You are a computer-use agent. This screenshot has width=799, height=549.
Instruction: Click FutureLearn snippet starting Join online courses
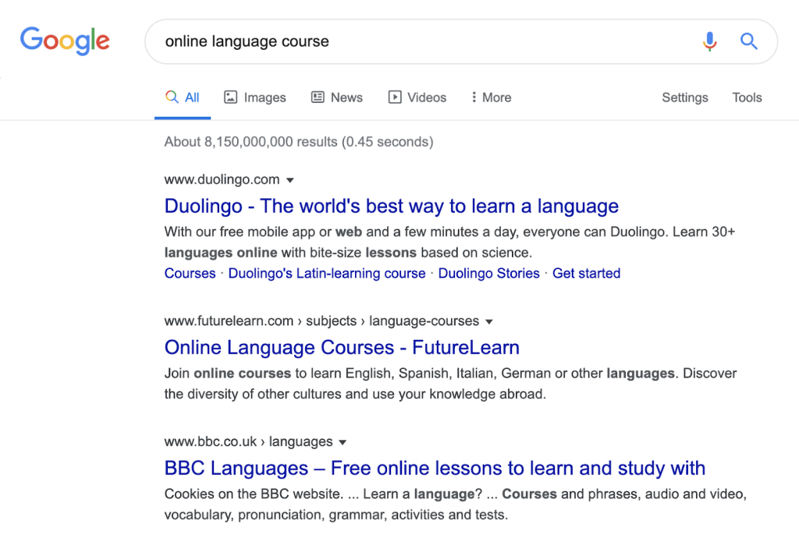coord(450,384)
